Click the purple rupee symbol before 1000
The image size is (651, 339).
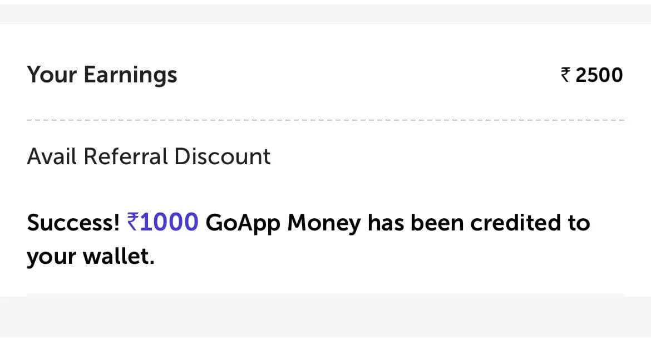[133, 223]
